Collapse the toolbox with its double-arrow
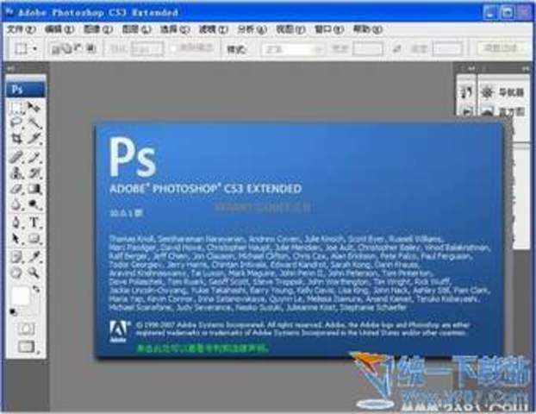536x414 pixels. 11,69
